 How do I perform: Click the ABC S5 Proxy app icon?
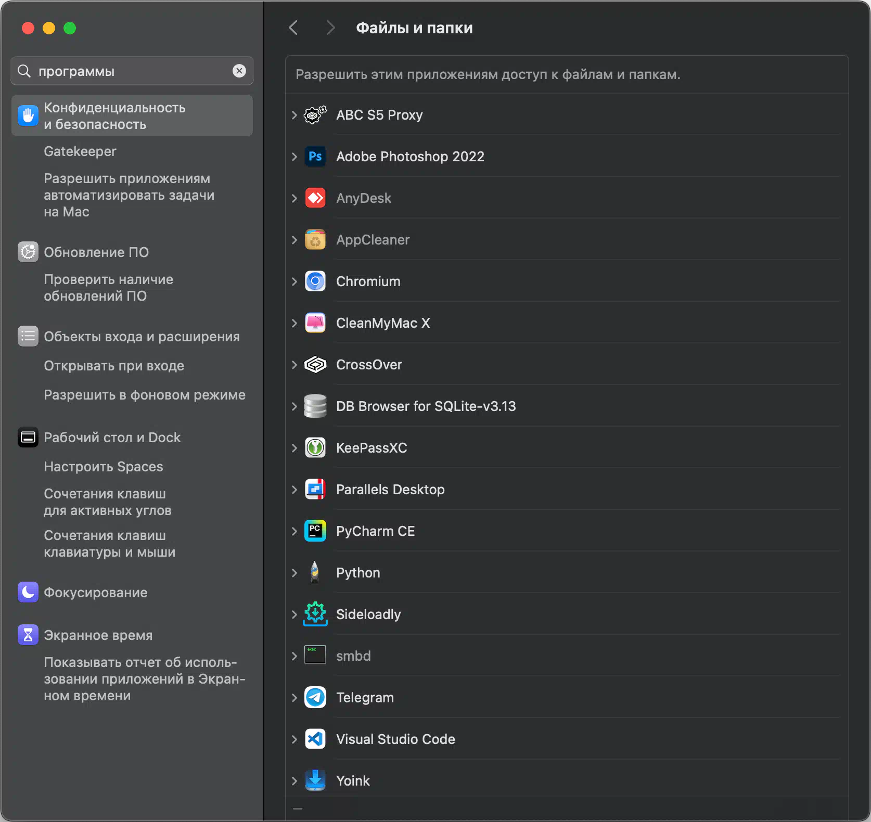click(x=315, y=114)
